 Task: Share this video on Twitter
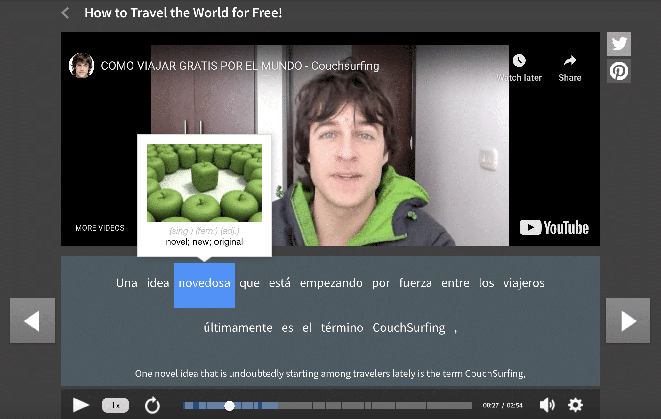click(619, 44)
